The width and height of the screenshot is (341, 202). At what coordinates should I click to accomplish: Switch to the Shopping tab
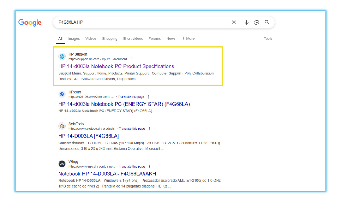click(110, 39)
